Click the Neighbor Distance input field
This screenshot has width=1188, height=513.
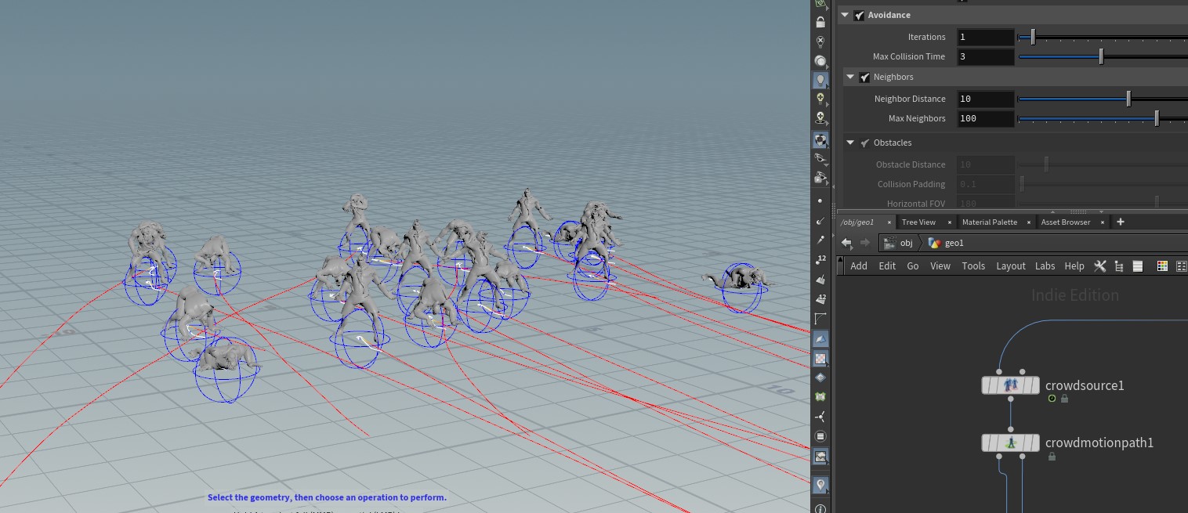tap(985, 99)
